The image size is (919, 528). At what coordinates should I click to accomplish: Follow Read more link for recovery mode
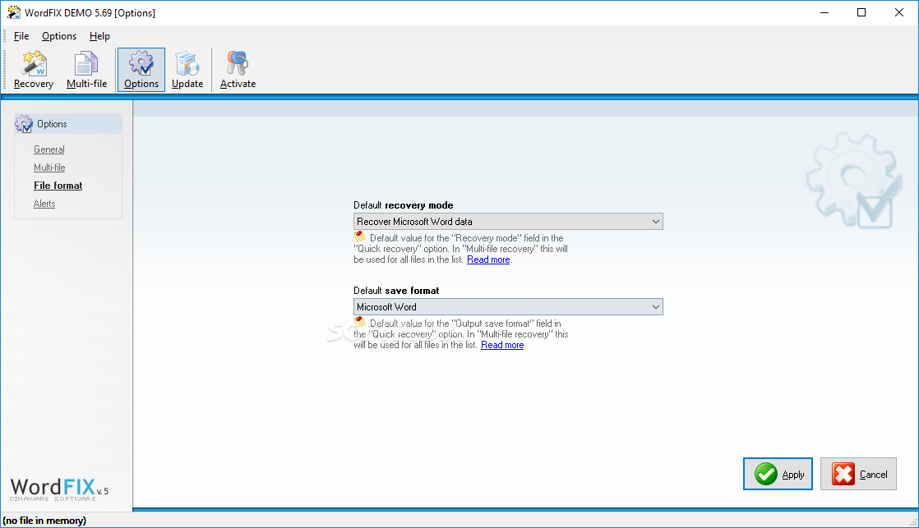coord(488,259)
